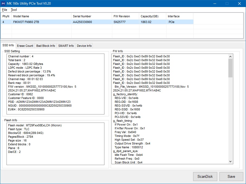Screen dimensions: 246x184
Task: Click the Bank map : 00 01 line
Action: [19, 83]
